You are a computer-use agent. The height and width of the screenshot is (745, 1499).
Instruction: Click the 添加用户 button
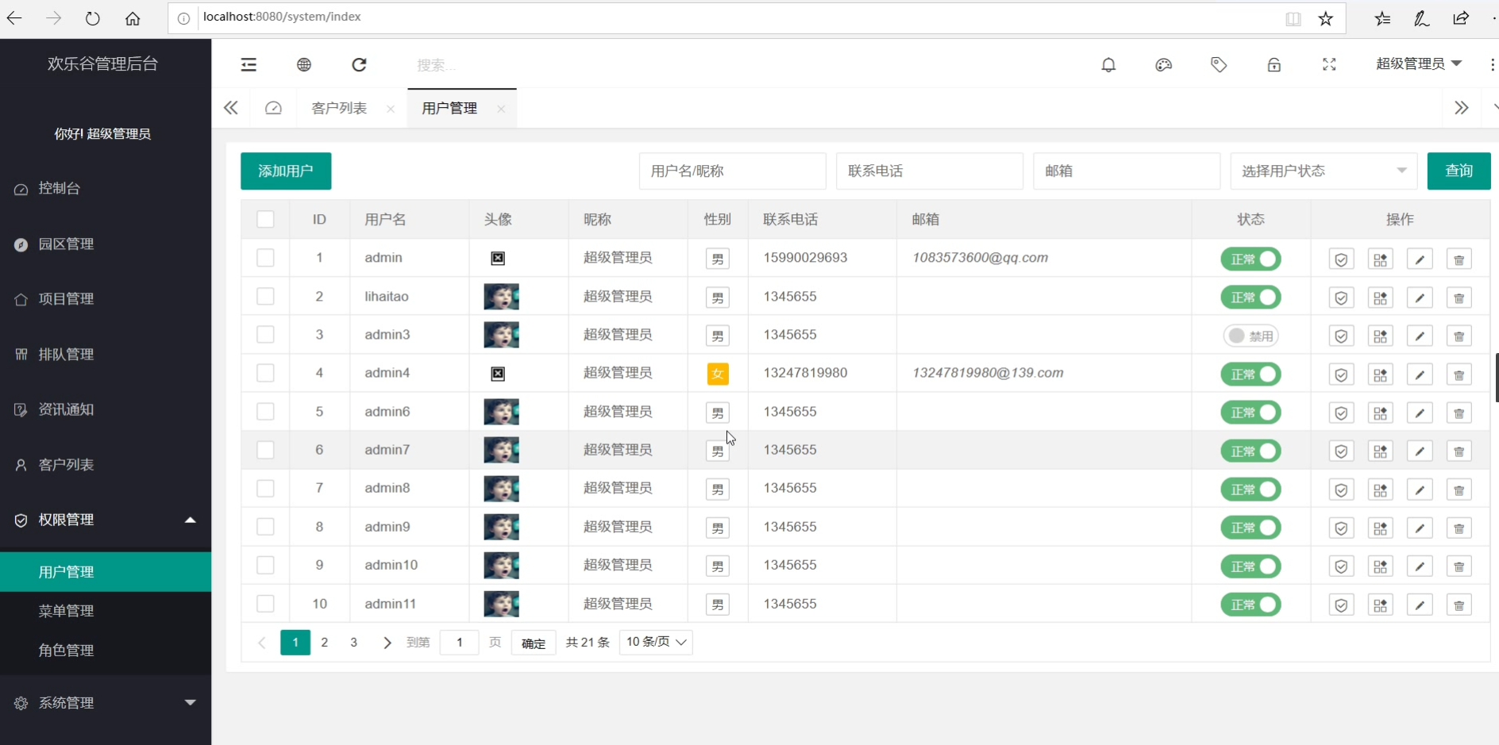tap(286, 171)
